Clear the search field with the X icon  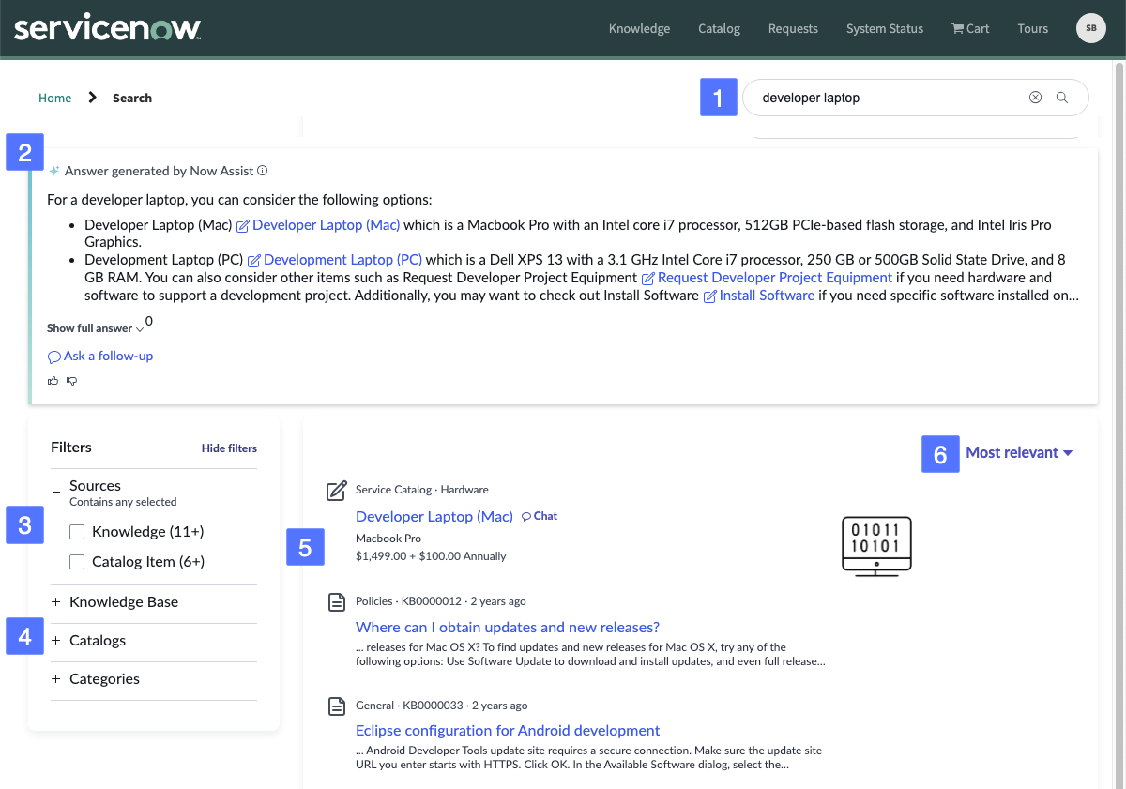tap(1035, 98)
